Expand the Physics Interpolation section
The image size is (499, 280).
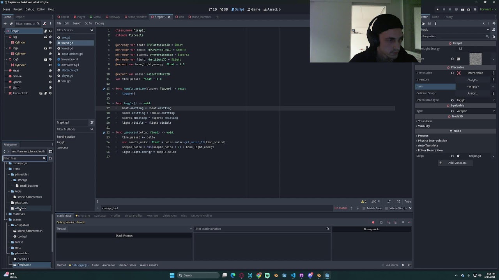pyautogui.click(x=432, y=140)
